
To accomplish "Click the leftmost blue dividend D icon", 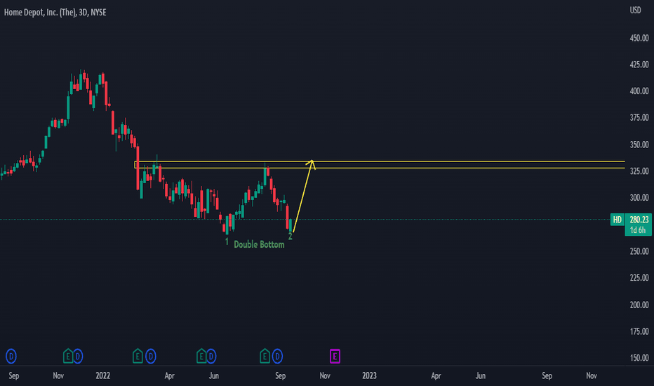I will [11, 357].
